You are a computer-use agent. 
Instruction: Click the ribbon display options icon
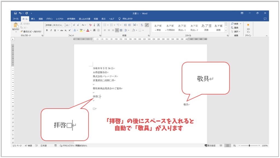point(242,13)
